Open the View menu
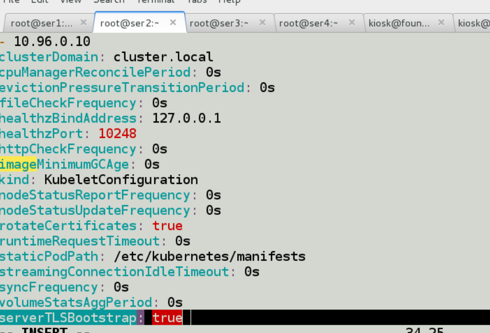This screenshot has height=333, width=490. point(71,1)
